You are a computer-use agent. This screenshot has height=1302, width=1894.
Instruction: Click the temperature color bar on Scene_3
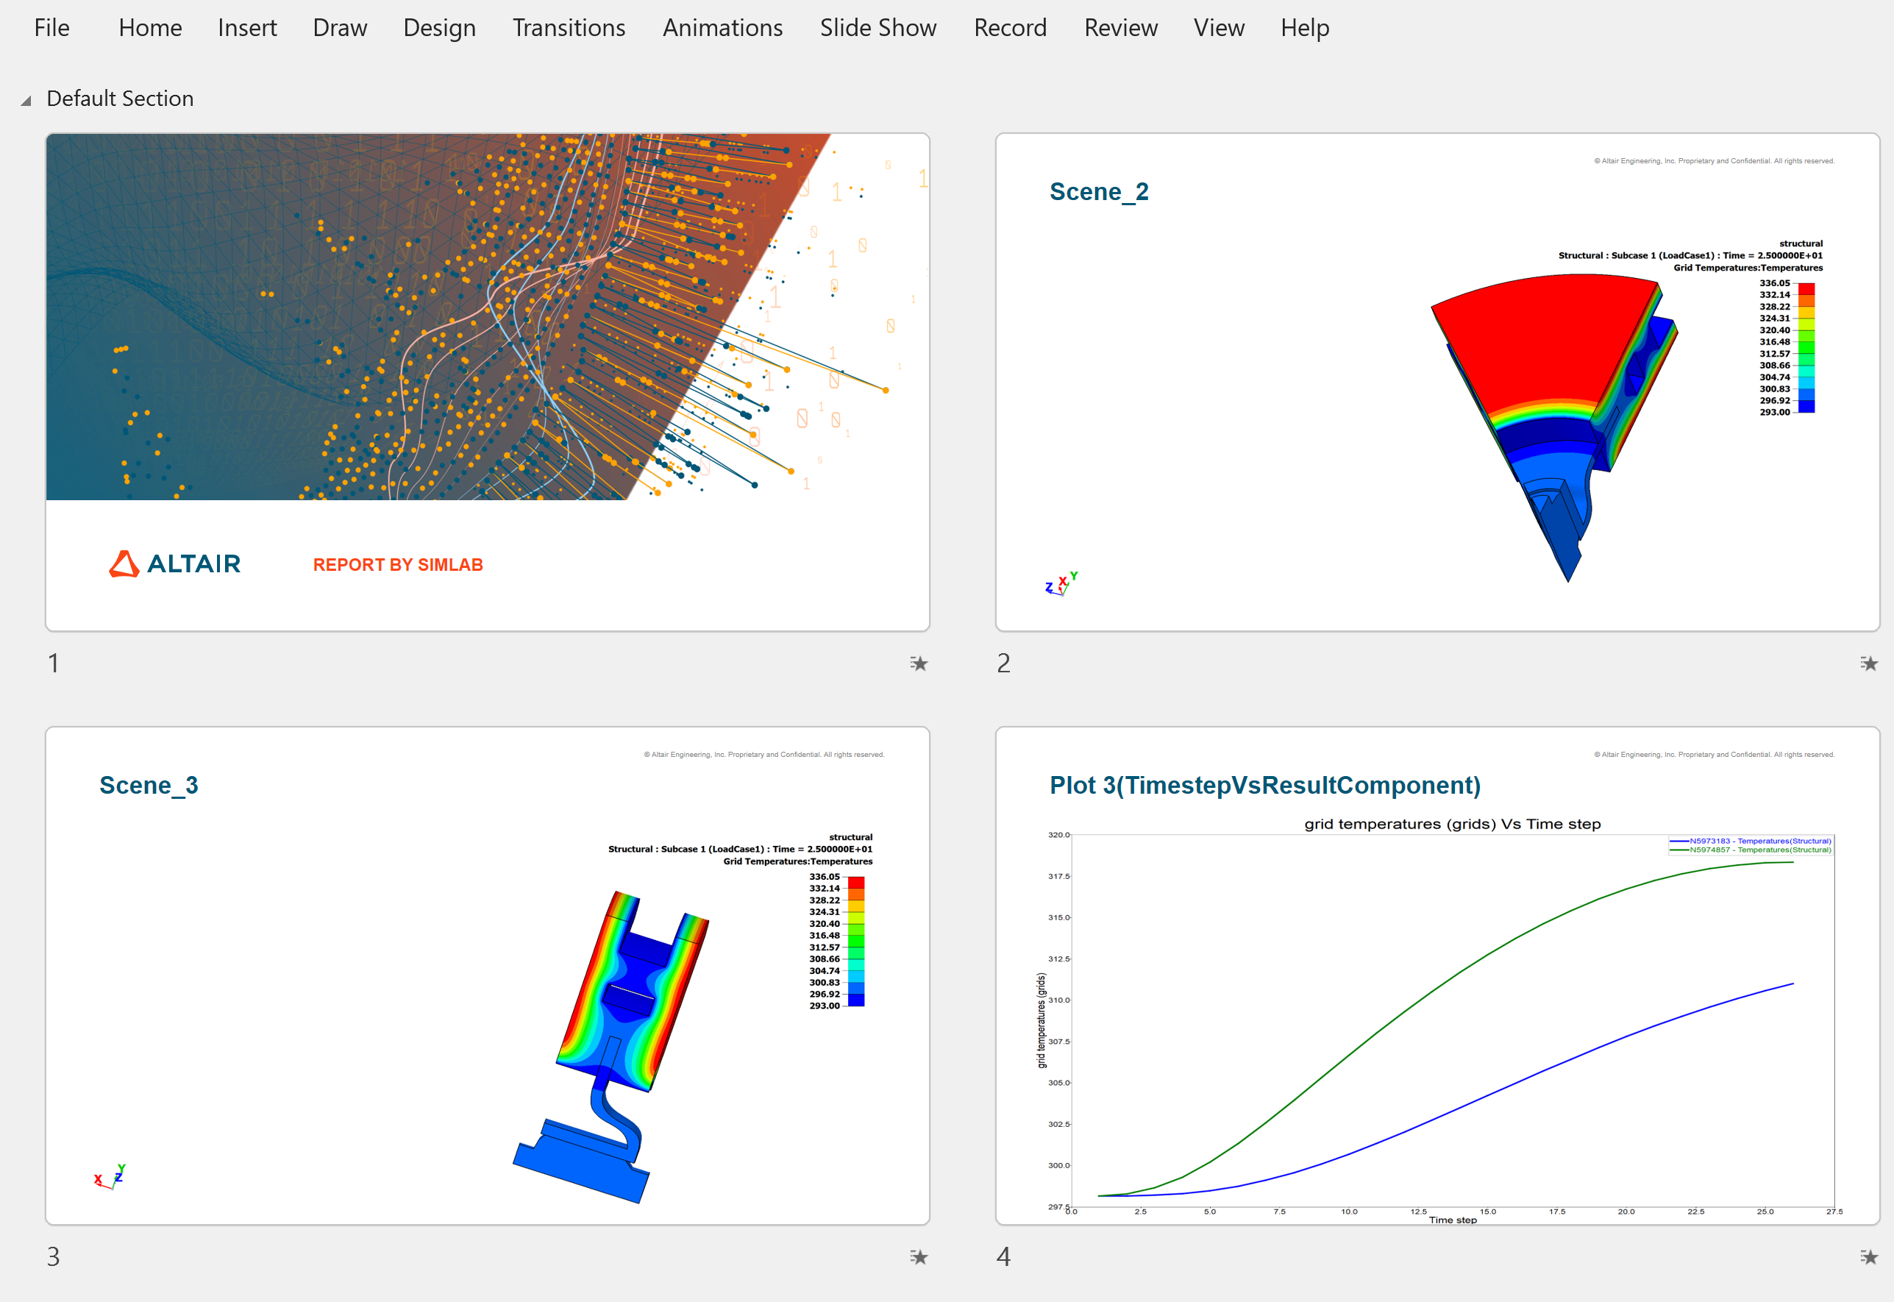click(855, 941)
